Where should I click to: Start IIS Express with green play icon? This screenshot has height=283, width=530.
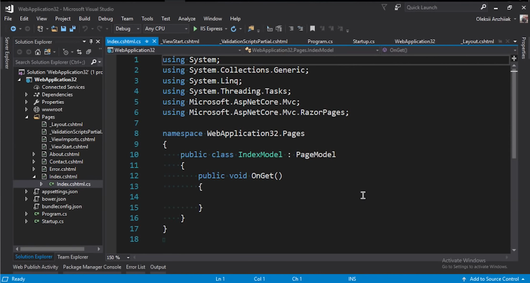click(x=195, y=29)
